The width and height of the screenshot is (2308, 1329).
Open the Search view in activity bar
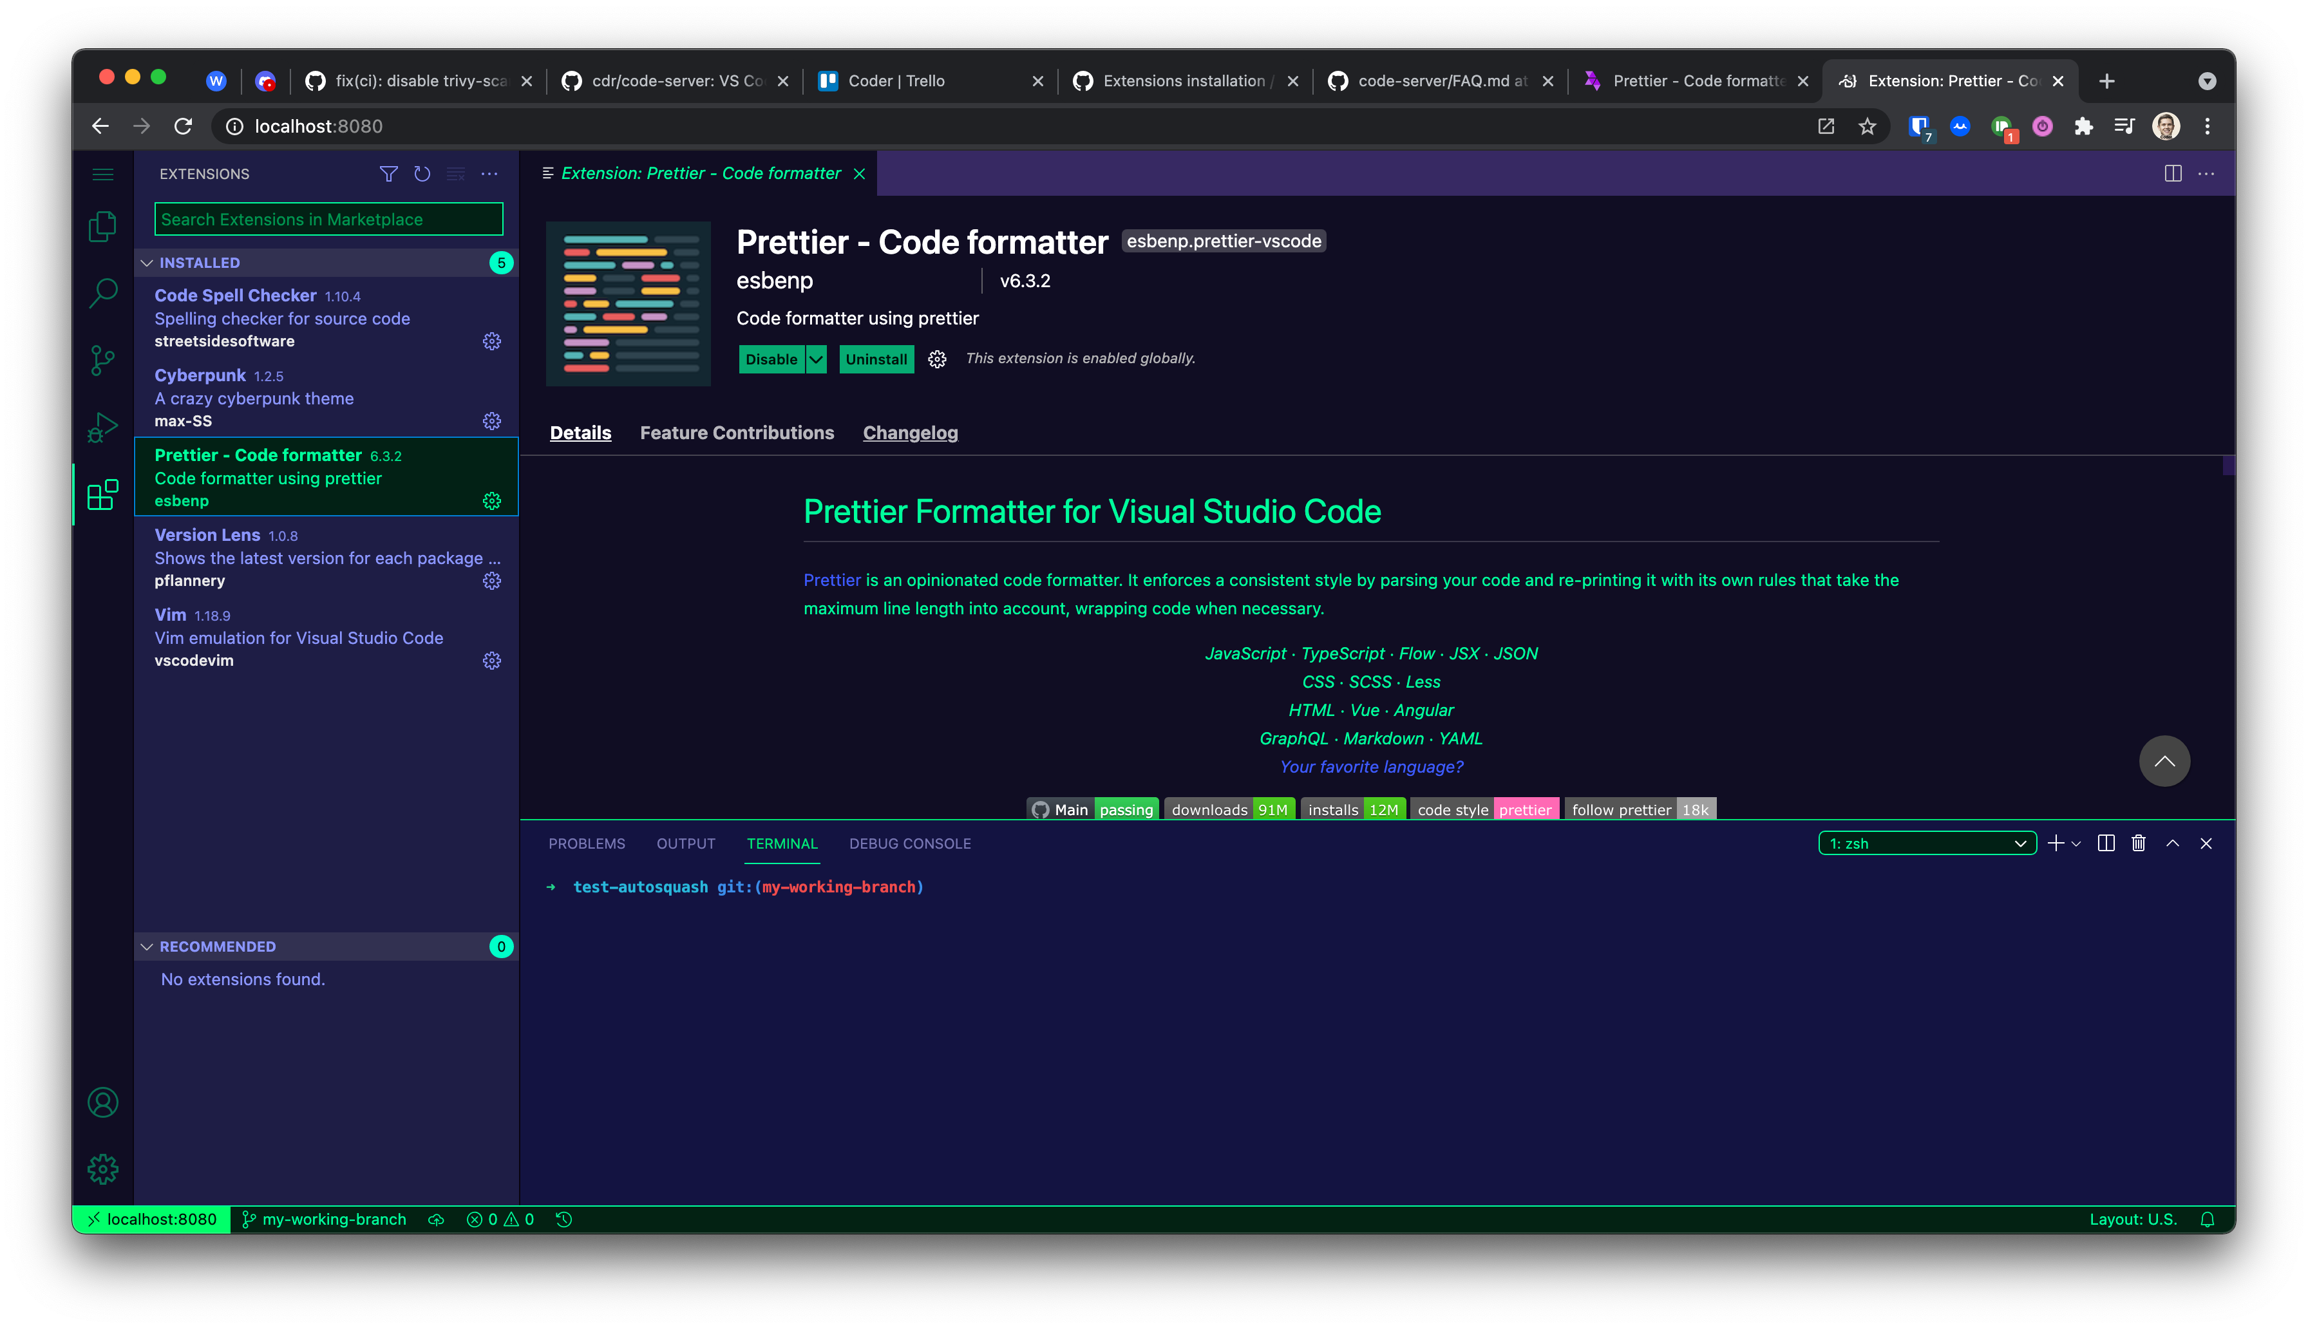coord(102,292)
